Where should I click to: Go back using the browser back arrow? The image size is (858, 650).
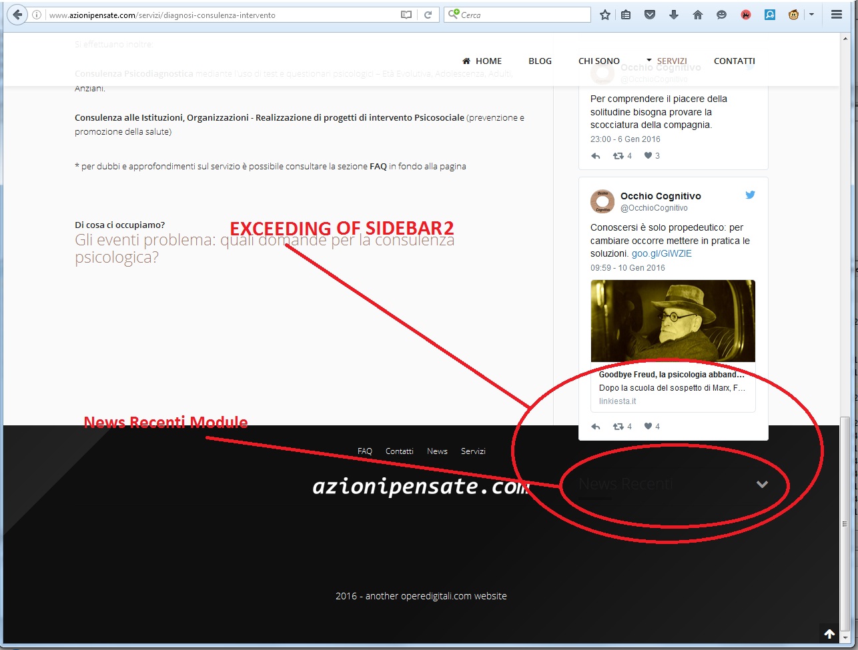pyautogui.click(x=16, y=14)
